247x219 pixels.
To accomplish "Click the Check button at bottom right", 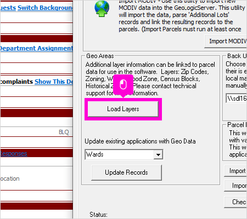I will (x=235, y=202).
